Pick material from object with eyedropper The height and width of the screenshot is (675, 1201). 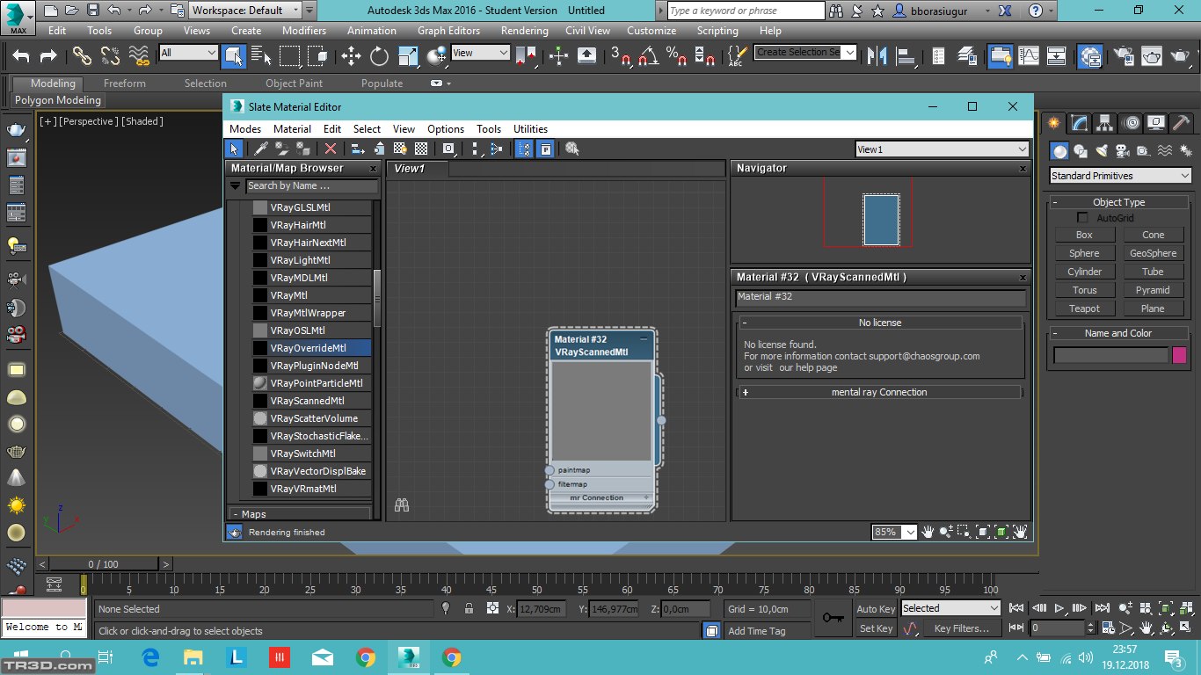coord(261,149)
